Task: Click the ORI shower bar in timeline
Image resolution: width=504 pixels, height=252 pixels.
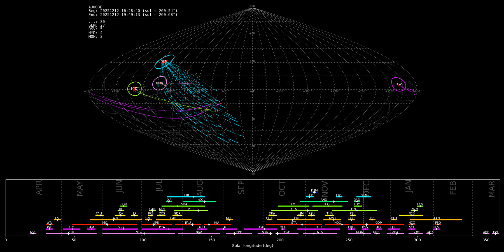Action: 296,220
